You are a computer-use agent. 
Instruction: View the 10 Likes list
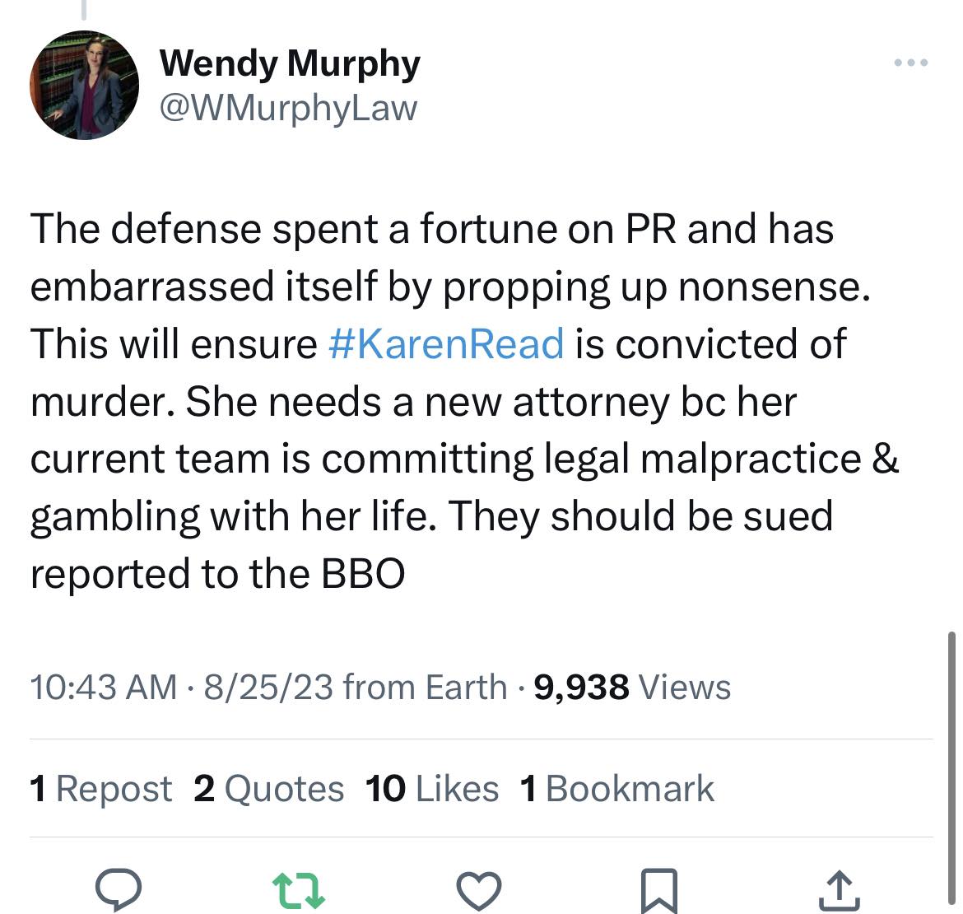click(432, 789)
